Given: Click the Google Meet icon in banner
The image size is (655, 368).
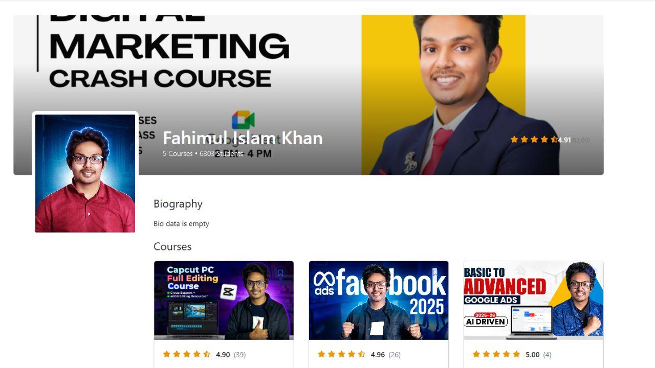Looking at the screenshot, I should pyautogui.click(x=243, y=120).
